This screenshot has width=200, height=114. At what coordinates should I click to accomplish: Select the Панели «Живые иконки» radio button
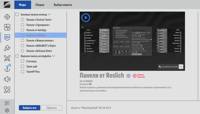(22, 40)
